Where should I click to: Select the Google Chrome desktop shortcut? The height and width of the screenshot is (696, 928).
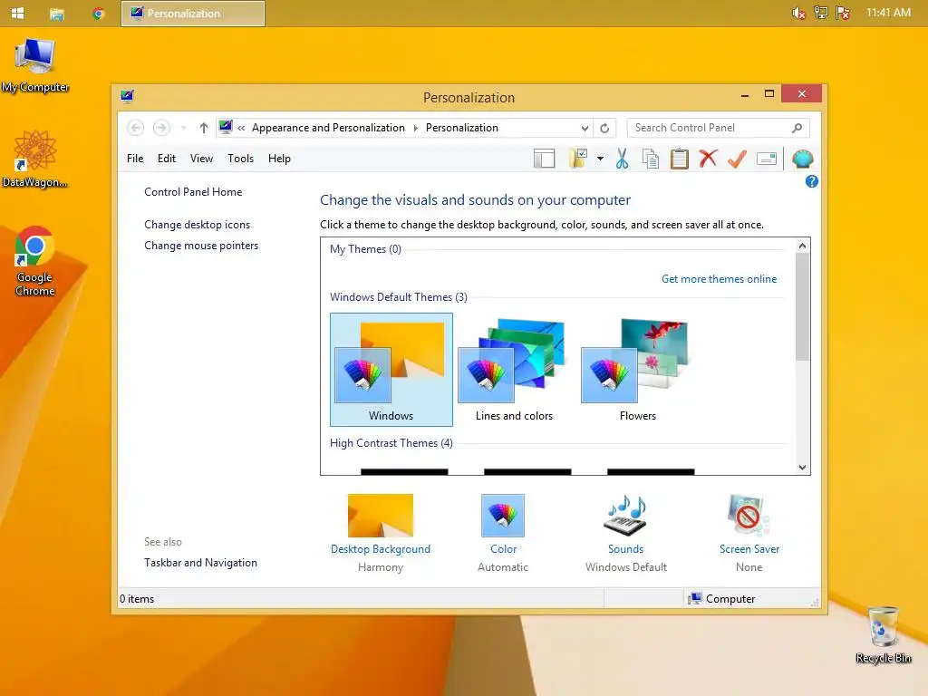(x=35, y=260)
